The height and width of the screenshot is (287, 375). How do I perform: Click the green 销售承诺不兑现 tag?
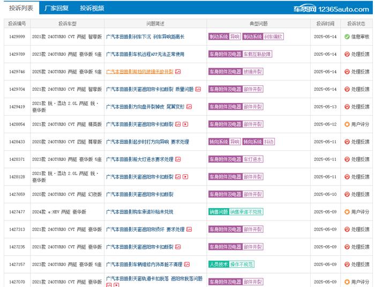pyautogui.click(x=246, y=212)
